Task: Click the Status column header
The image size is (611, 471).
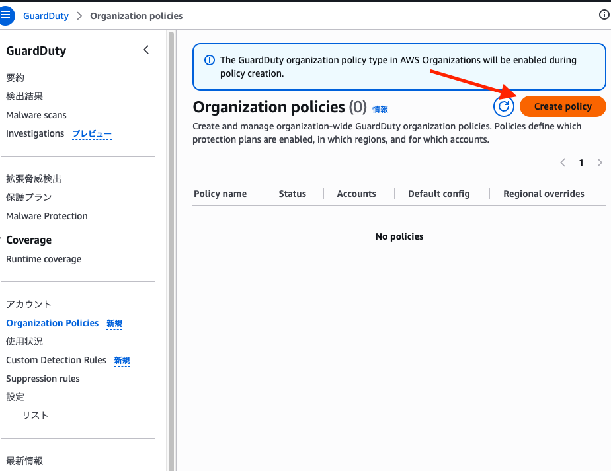Action: pyautogui.click(x=292, y=194)
